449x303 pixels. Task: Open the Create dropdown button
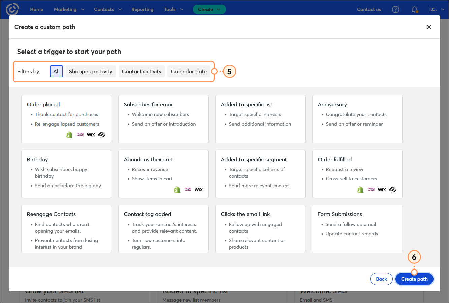[209, 9]
